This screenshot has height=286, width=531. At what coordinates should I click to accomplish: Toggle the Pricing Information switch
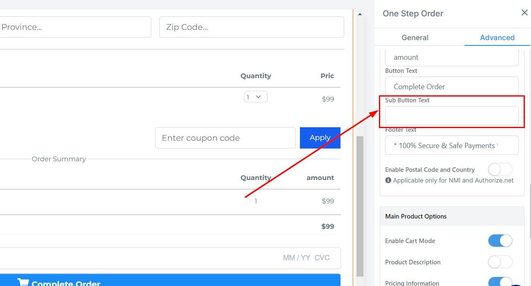tap(500, 282)
